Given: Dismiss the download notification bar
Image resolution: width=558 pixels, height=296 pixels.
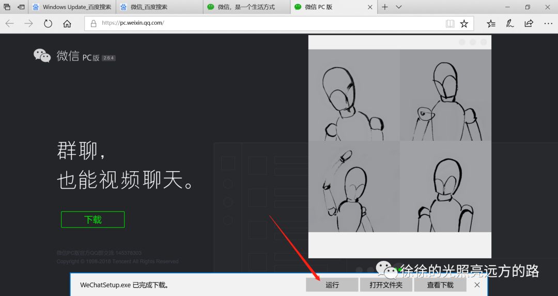Looking at the screenshot, I should tap(477, 285).
